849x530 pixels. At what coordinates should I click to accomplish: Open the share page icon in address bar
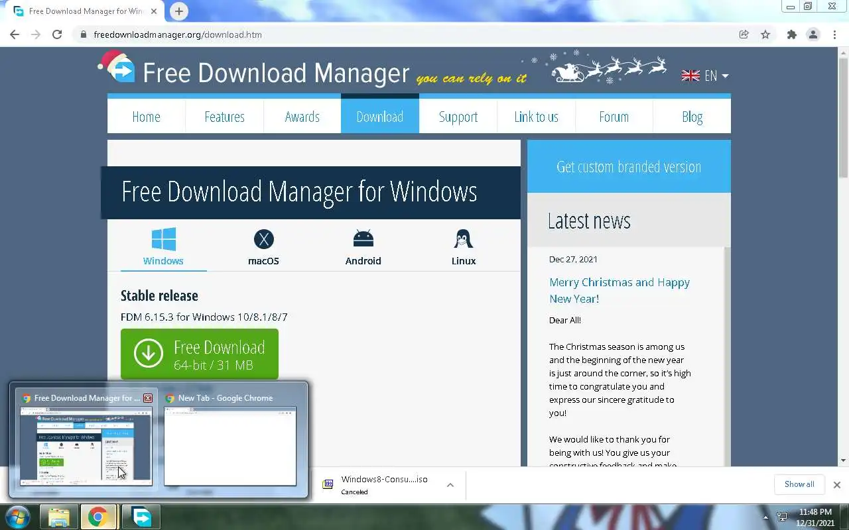744,34
